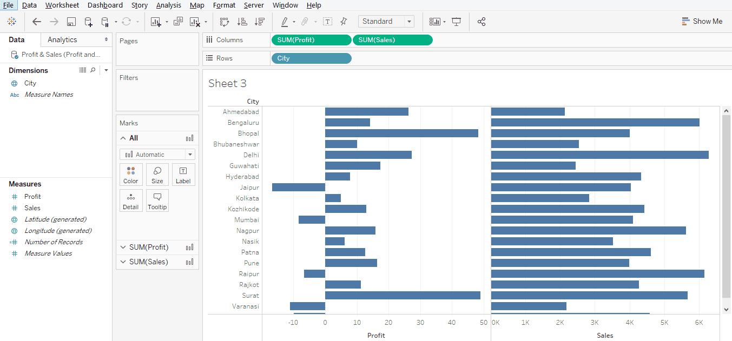The height and width of the screenshot is (341, 732).
Task: Click Show Me in the top right
Action: click(702, 21)
